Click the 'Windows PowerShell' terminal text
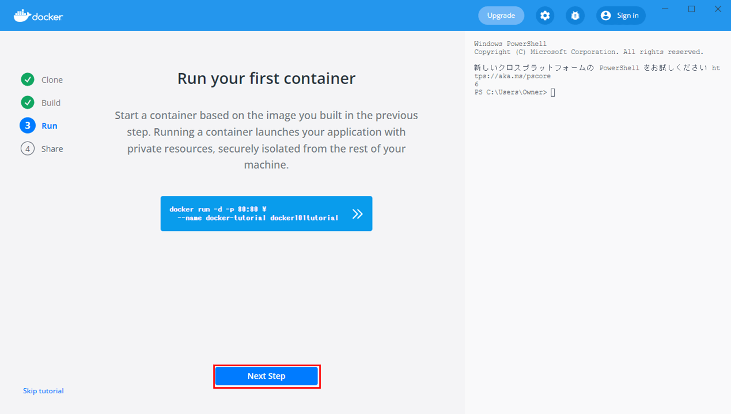This screenshot has height=414, width=731. pyautogui.click(x=510, y=44)
